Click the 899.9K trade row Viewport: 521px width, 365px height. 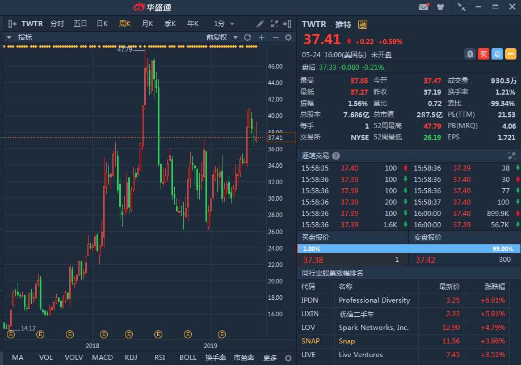coord(464,214)
